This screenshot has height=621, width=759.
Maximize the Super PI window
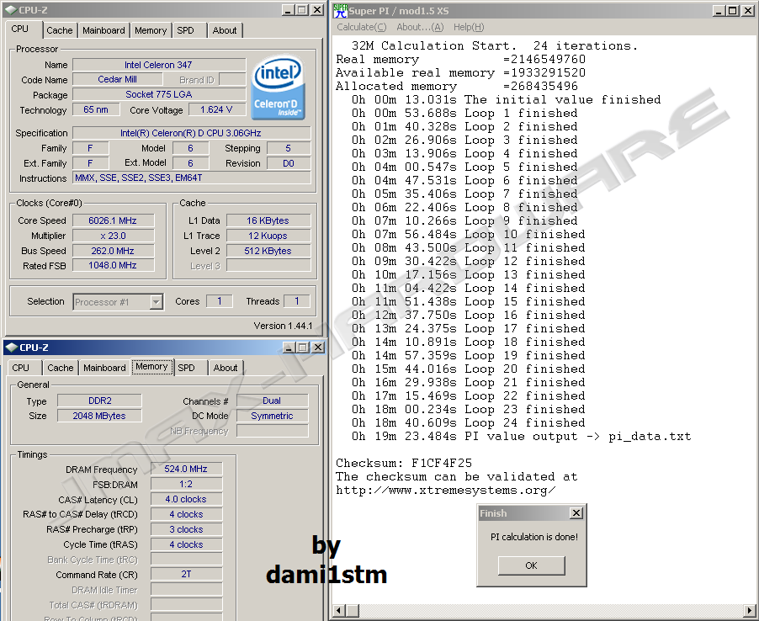tap(733, 11)
